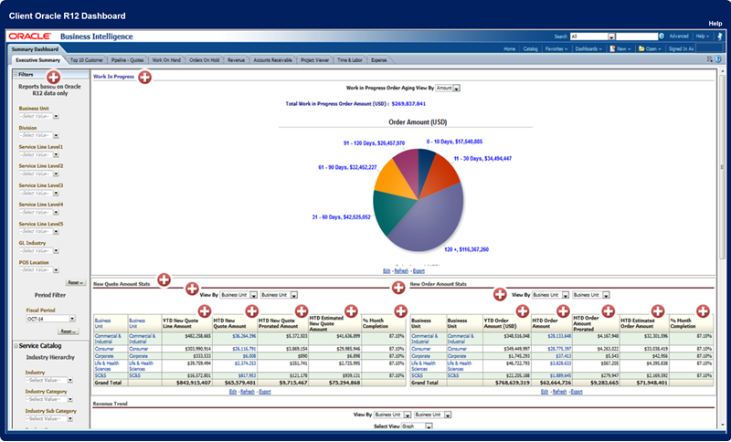Click Advanced search link
This screenshot has width=731, height=442.
point(679,36)
